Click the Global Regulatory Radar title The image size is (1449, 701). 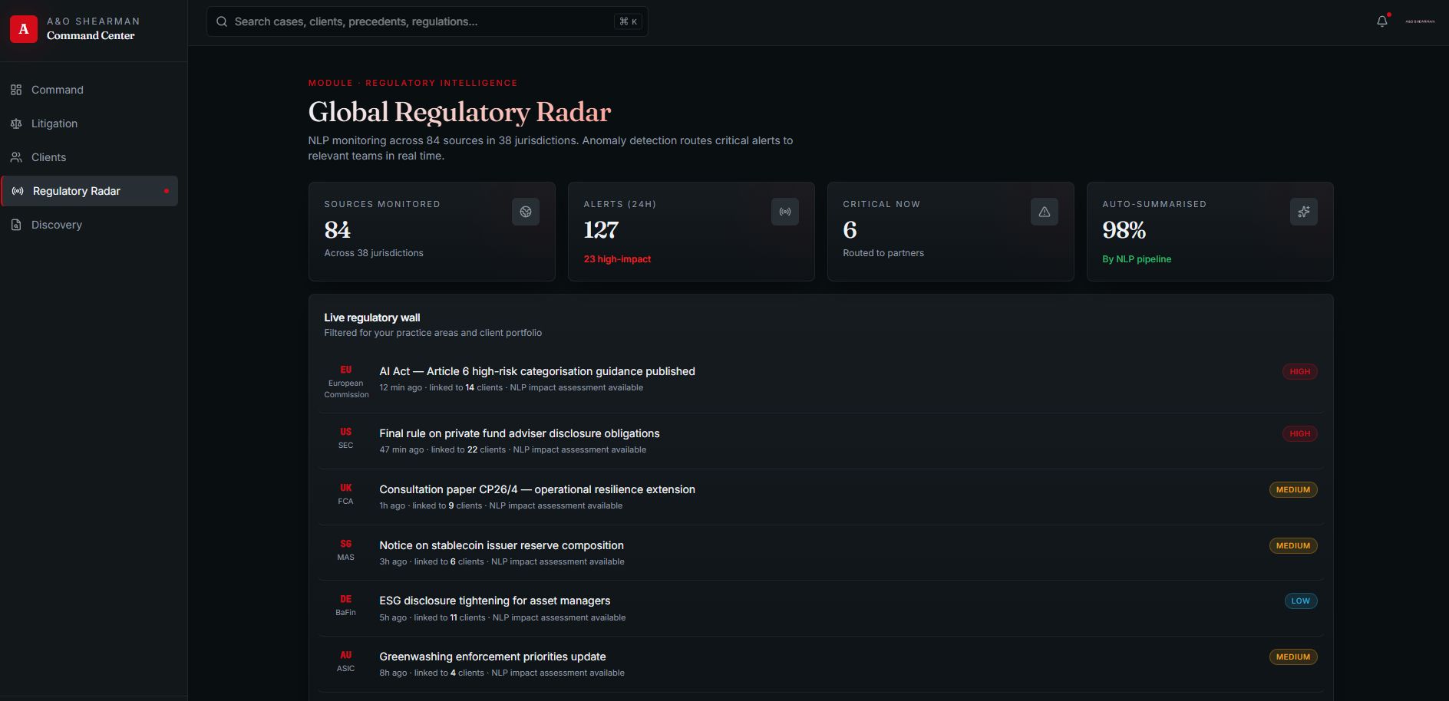460,112
